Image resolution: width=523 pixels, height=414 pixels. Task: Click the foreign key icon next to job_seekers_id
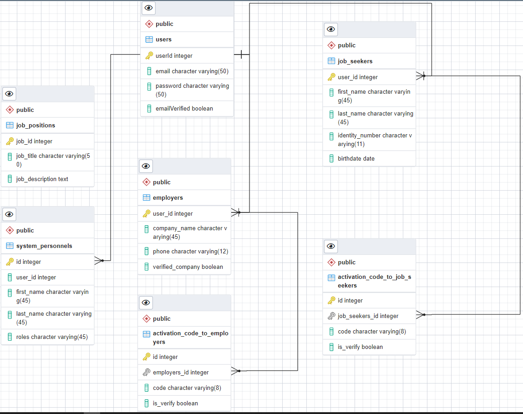[x=331, y=316]
